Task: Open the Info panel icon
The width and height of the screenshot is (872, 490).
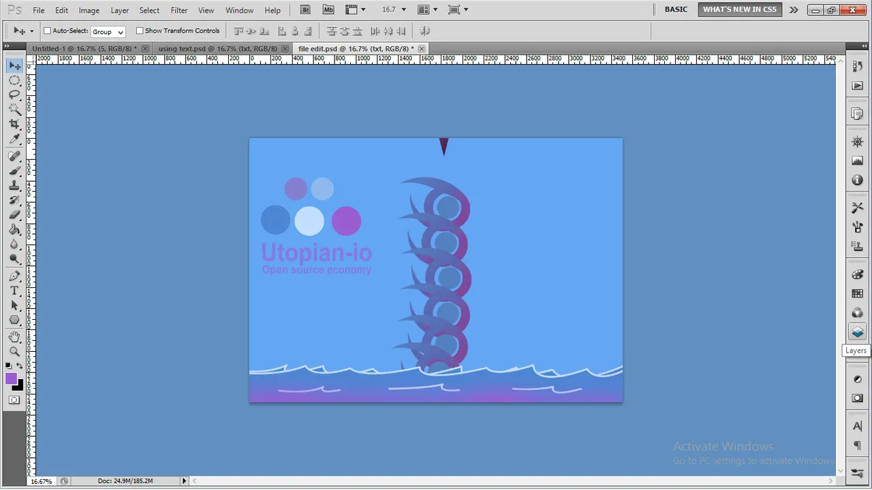Action: (x=857, y=180)
